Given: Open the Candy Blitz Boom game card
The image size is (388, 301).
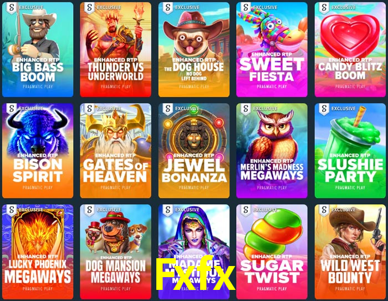Looking at the screenshot, I should click(350, 49).
